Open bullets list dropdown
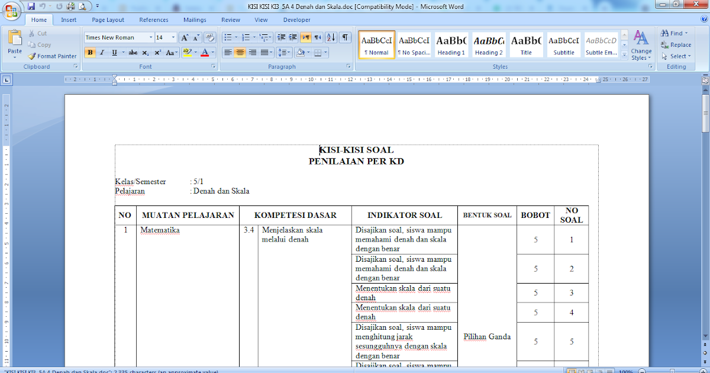 (x=236, y=37)
